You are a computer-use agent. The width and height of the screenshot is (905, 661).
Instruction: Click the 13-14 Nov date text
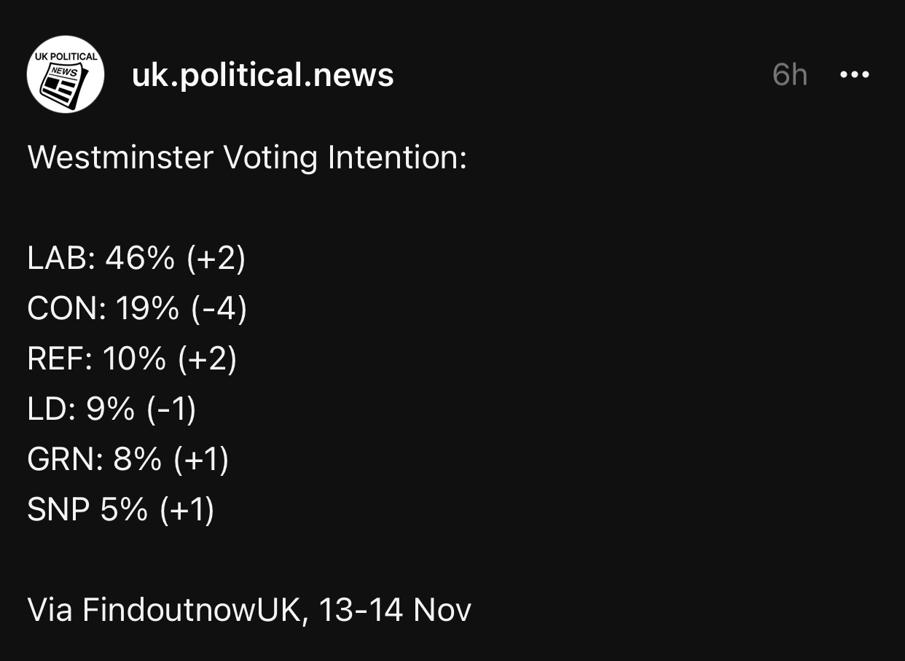tap(395, 610)
